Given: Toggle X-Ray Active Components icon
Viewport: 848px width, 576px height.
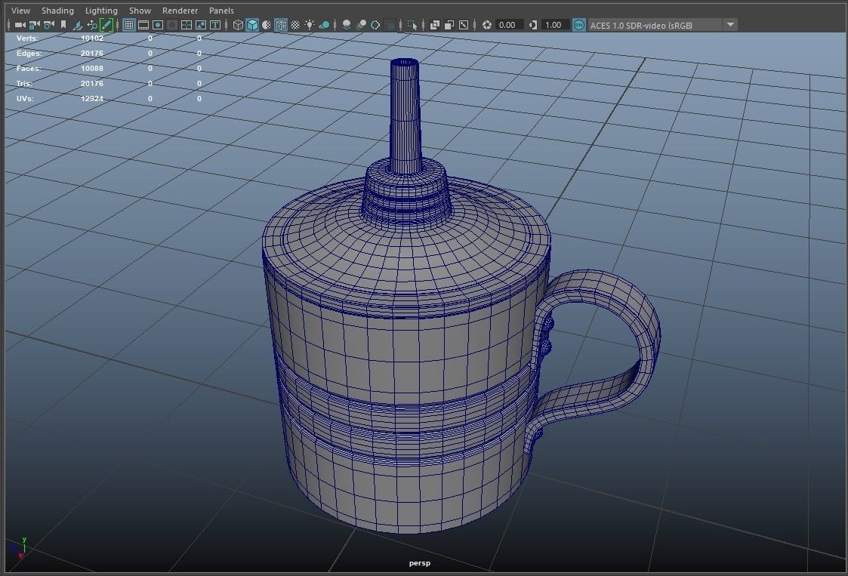Looking at the screenshot, I should (449, 25).
